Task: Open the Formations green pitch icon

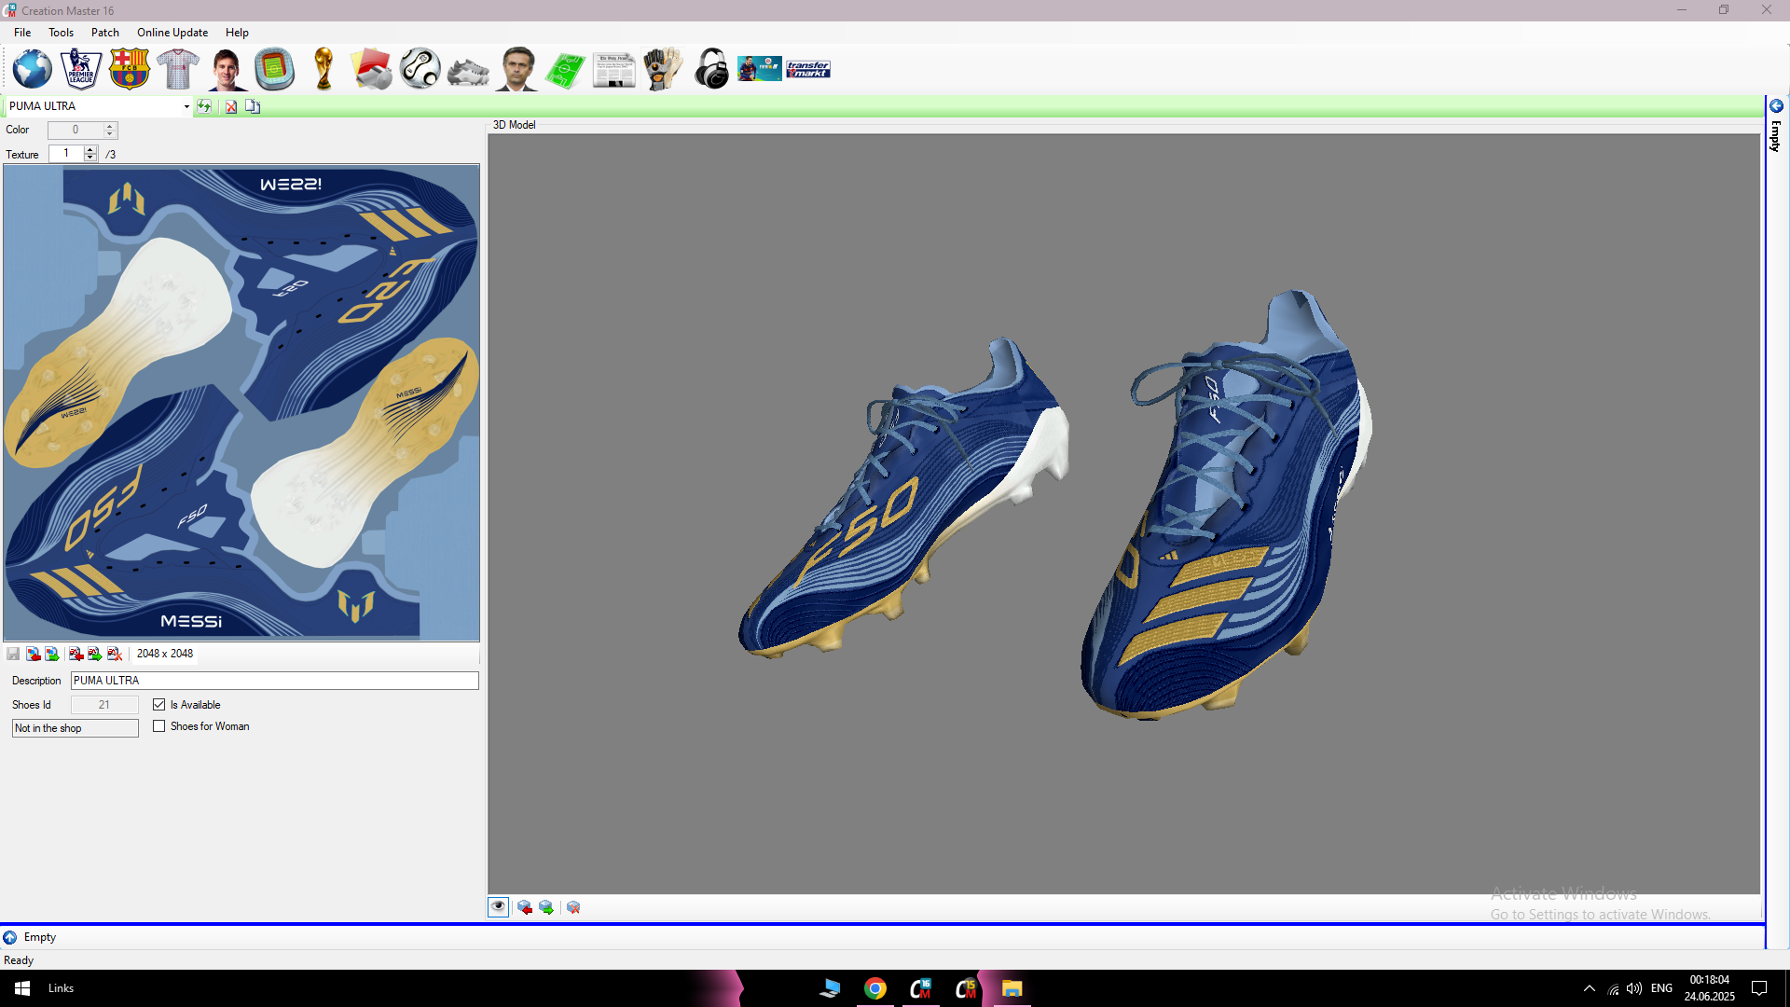Action: coord(566,70)
